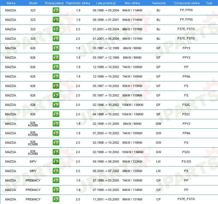The height and width of the screenshot is (204, 218).
Task: Click the fuel icon in the 626 KOMBI 85kW / 116KM row
Action: click(x=56, y=143)
